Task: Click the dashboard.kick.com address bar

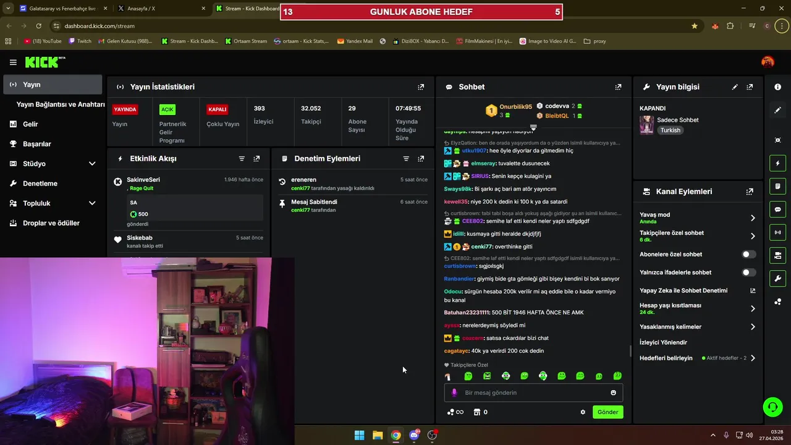Action: pos(371,26)
